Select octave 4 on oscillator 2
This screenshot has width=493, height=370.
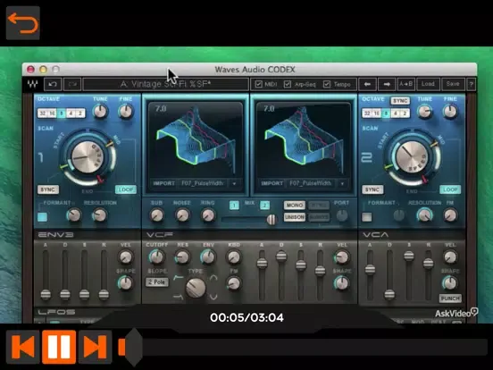pyautogui.click(x=396, y=113)
